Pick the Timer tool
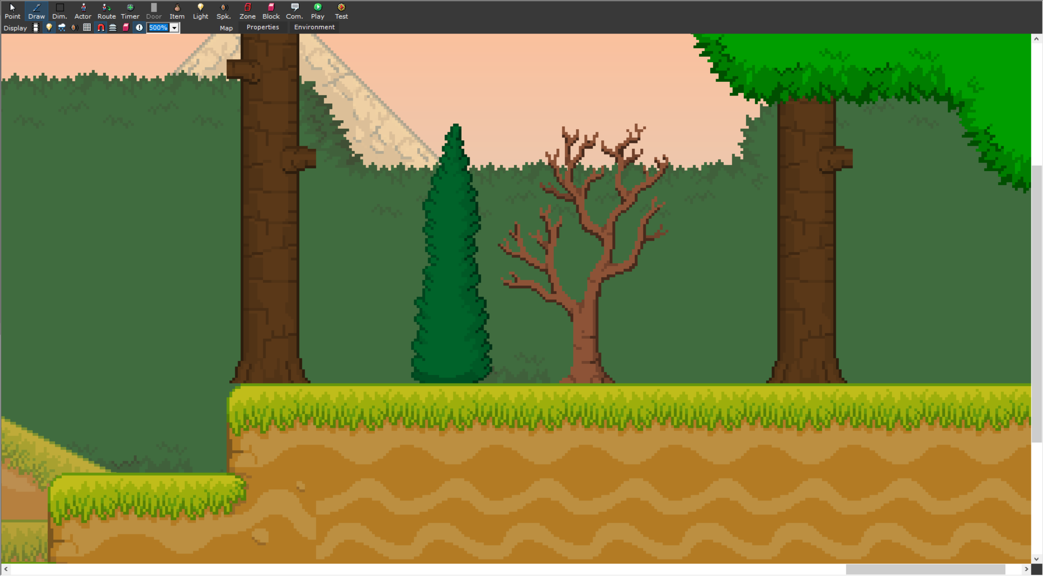The width and height of the screenshot is (1043, 576). pos(130,11)
